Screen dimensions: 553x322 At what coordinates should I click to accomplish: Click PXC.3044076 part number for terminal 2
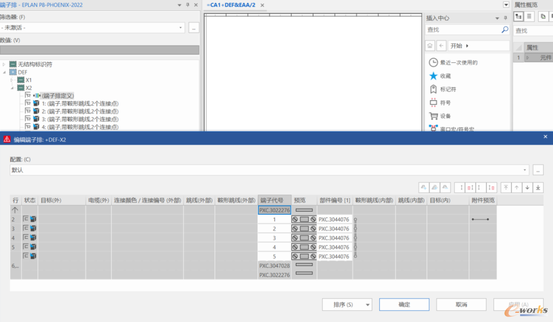point(334,229)
